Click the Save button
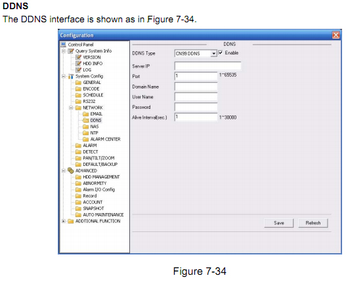The image size is (348, 282). (x=279, y=223)
